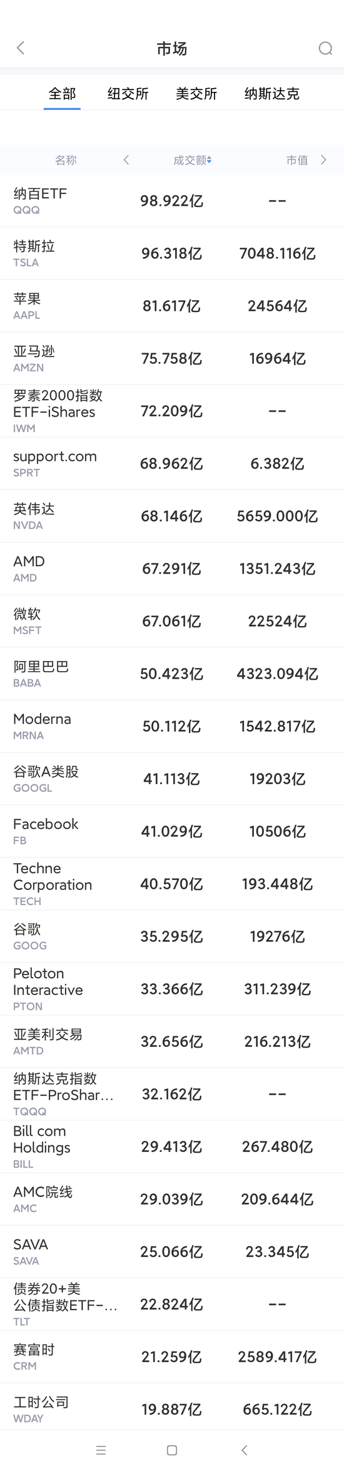The height and width of the screenshot is (1471, 344).
Task: Open the Moderna MRNA stock row
Action: pos(172,726)
